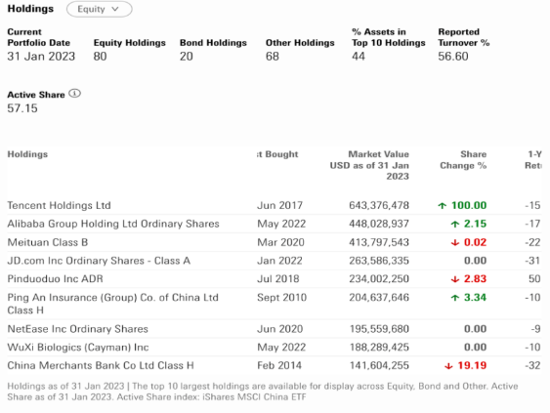The height and width of the screenshot is (413, 550).
Task: Select the Jul 2018 bought date
Action: pos(278,278)
